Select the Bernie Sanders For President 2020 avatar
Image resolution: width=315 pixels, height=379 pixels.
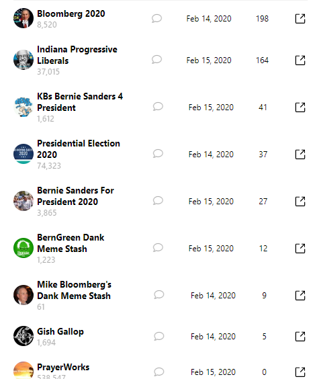pos(24,201)
